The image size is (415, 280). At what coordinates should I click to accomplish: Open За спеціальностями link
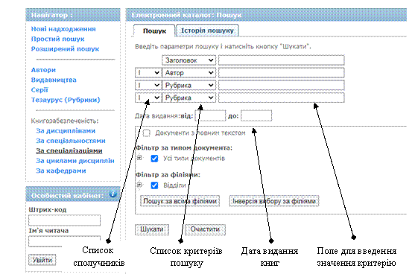tap(71, 141)
